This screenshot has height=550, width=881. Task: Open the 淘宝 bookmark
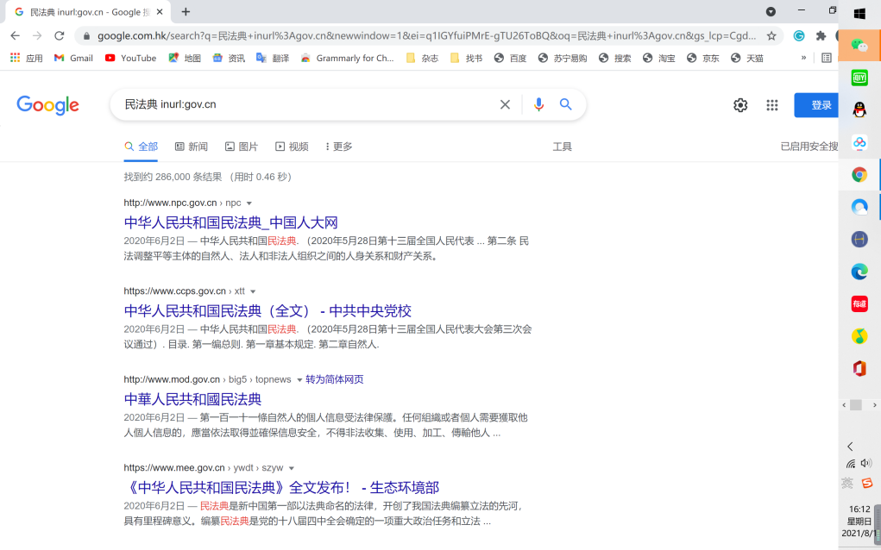pos(659,58)
